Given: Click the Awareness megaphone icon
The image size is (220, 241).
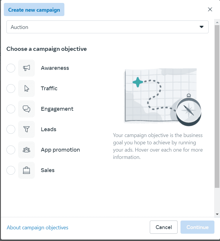Looking at the screenshot, I should click(27, 68).
